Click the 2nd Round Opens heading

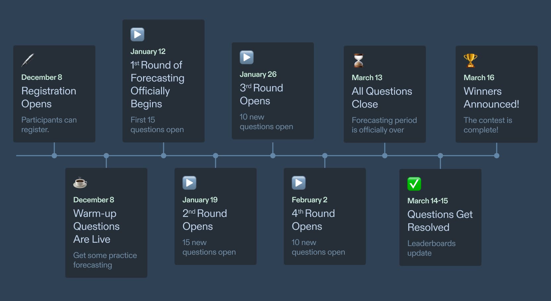click(205, 220)
